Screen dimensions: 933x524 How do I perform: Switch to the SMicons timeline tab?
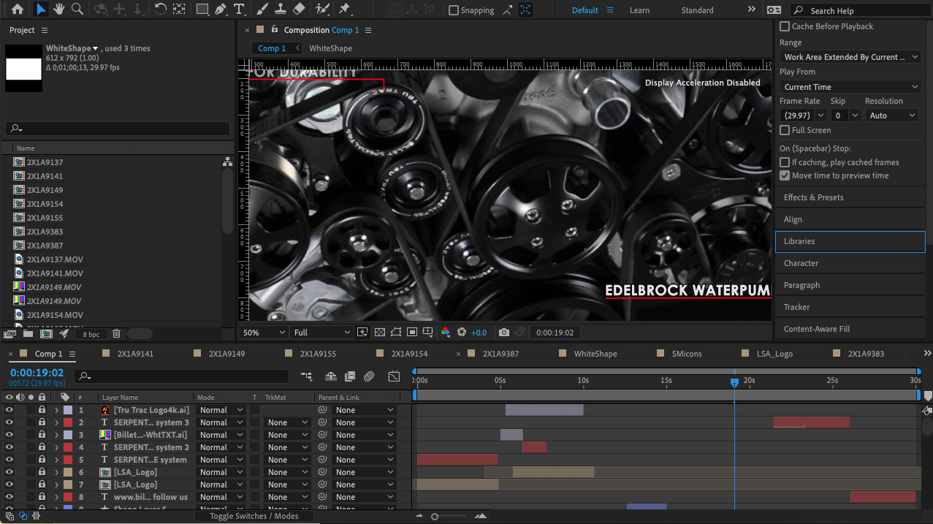pyautogui.click(x=686, y=354)
